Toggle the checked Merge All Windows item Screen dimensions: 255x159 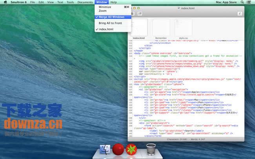click(x=111, y=17)
